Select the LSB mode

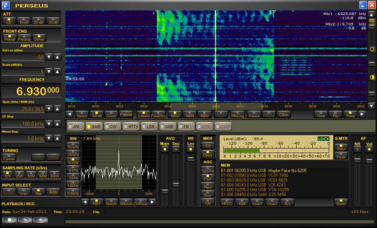149,126
